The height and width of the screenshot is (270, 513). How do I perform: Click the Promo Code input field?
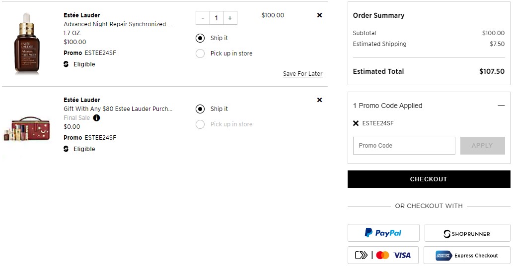[x=404, y=146]
